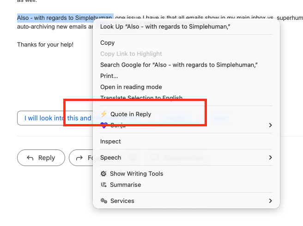Select Translate Selection to English
The width and height of the screenshot is (303, 226).
141,98
